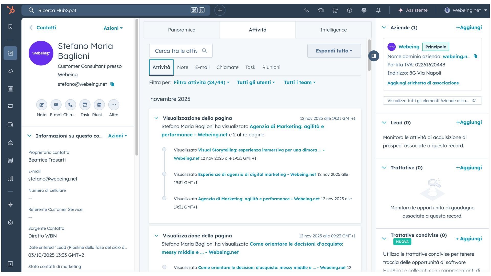Click Aggiungi next to Trattative
This screenshot has width=491, height=276.
click(x=469, y=168)
